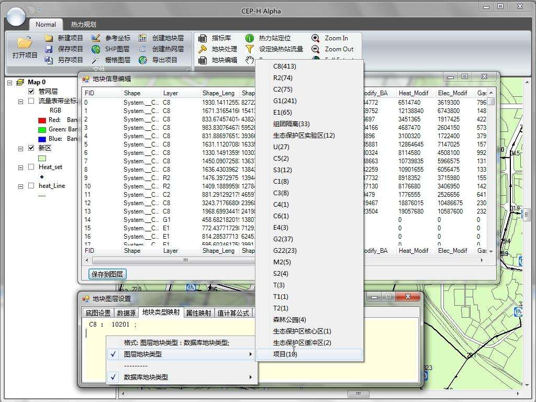This screenshot has width=536, height=402.
Task: Open project with 打开项目 folder icon
Action: tap(25, 43)
